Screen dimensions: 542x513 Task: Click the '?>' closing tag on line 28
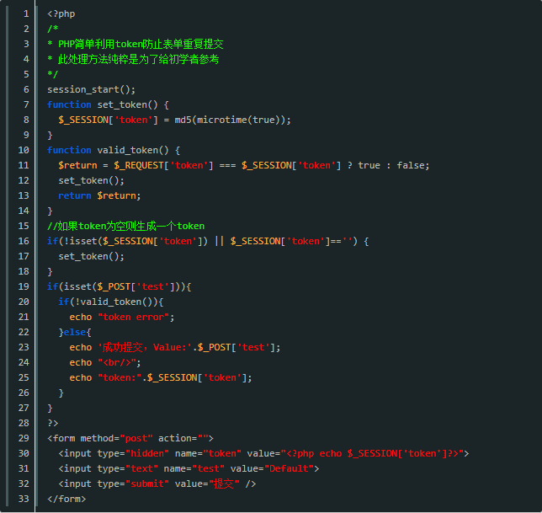53,423
